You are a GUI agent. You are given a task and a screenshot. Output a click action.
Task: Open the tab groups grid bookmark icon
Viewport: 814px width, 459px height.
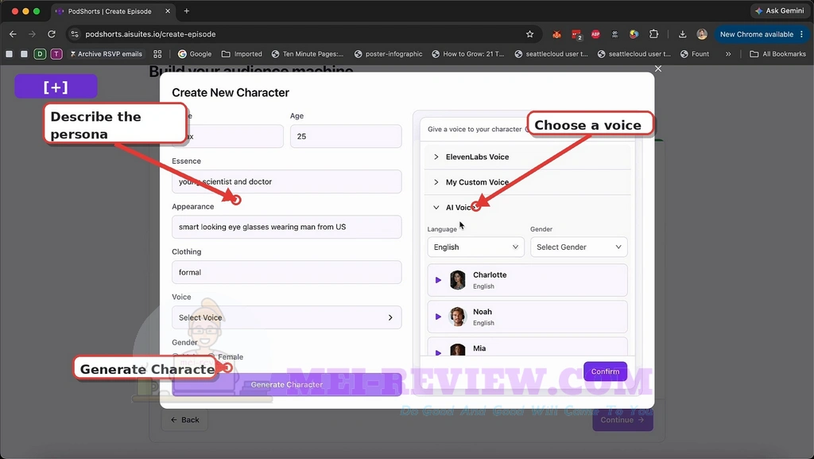tap(158, 54)
